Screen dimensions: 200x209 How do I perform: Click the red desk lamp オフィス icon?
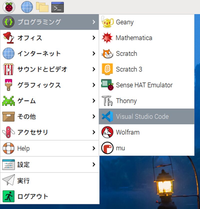tap(8, 38)
